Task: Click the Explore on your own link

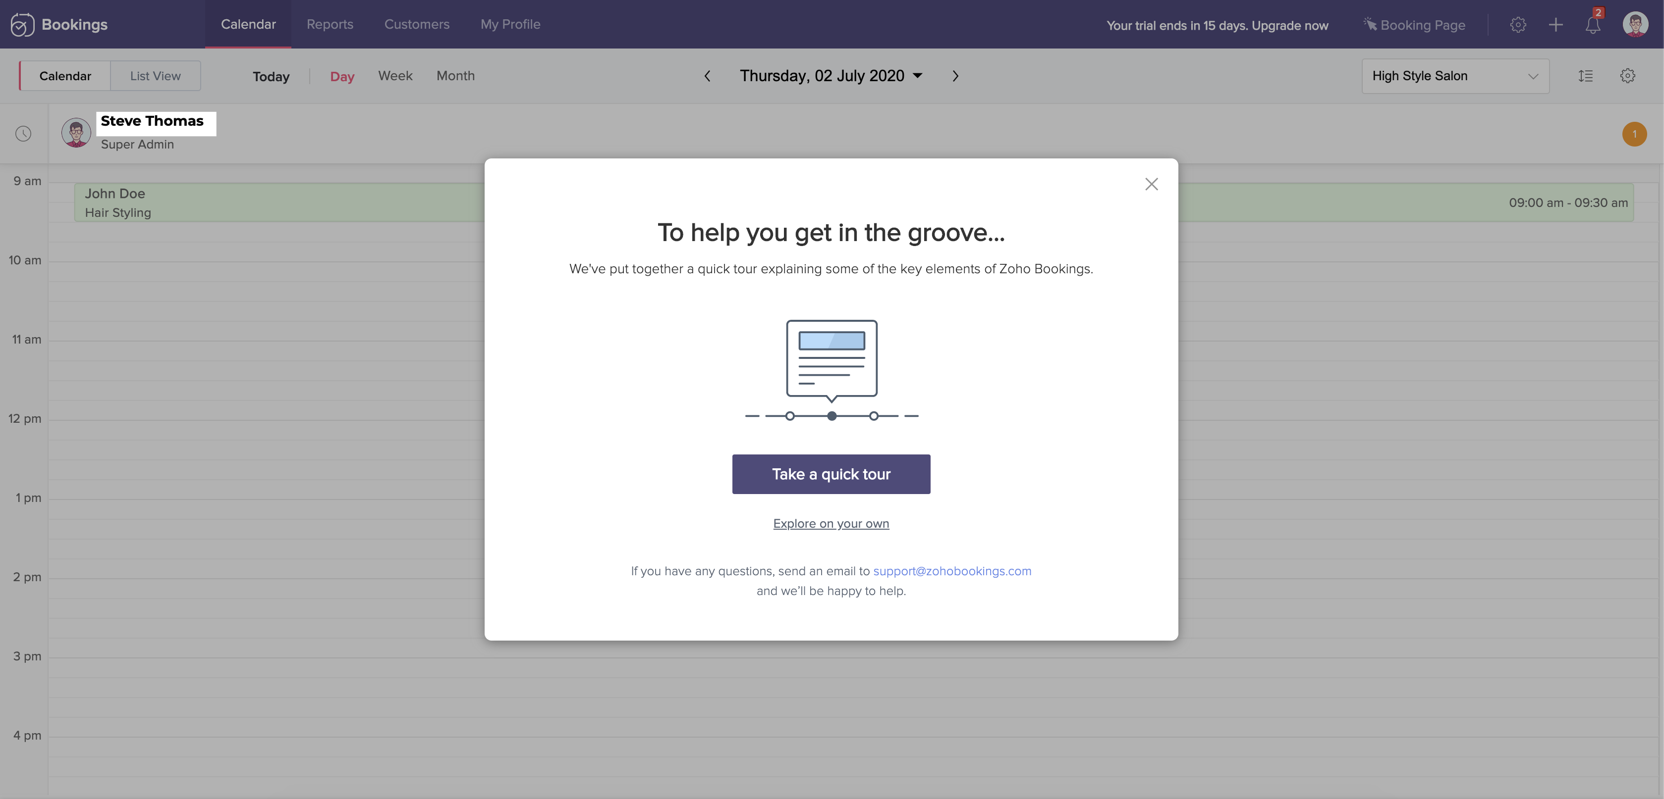Action: (831, 523)
